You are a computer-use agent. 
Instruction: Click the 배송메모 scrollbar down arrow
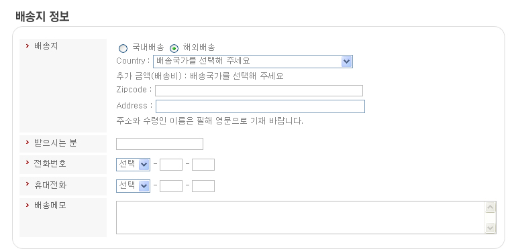(490, 228)
